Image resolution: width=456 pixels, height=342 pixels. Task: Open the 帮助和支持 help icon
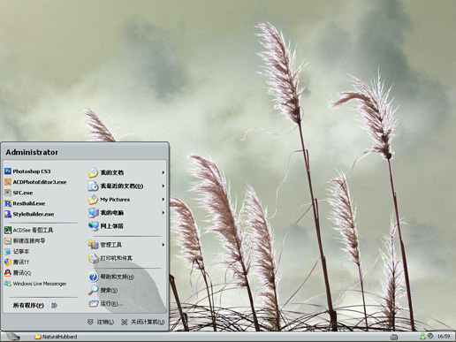[93, 277]
